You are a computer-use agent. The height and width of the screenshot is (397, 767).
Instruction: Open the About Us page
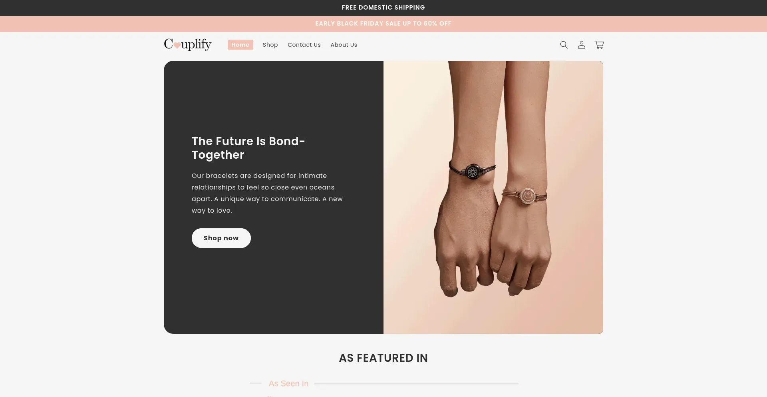tap(344, 45)
